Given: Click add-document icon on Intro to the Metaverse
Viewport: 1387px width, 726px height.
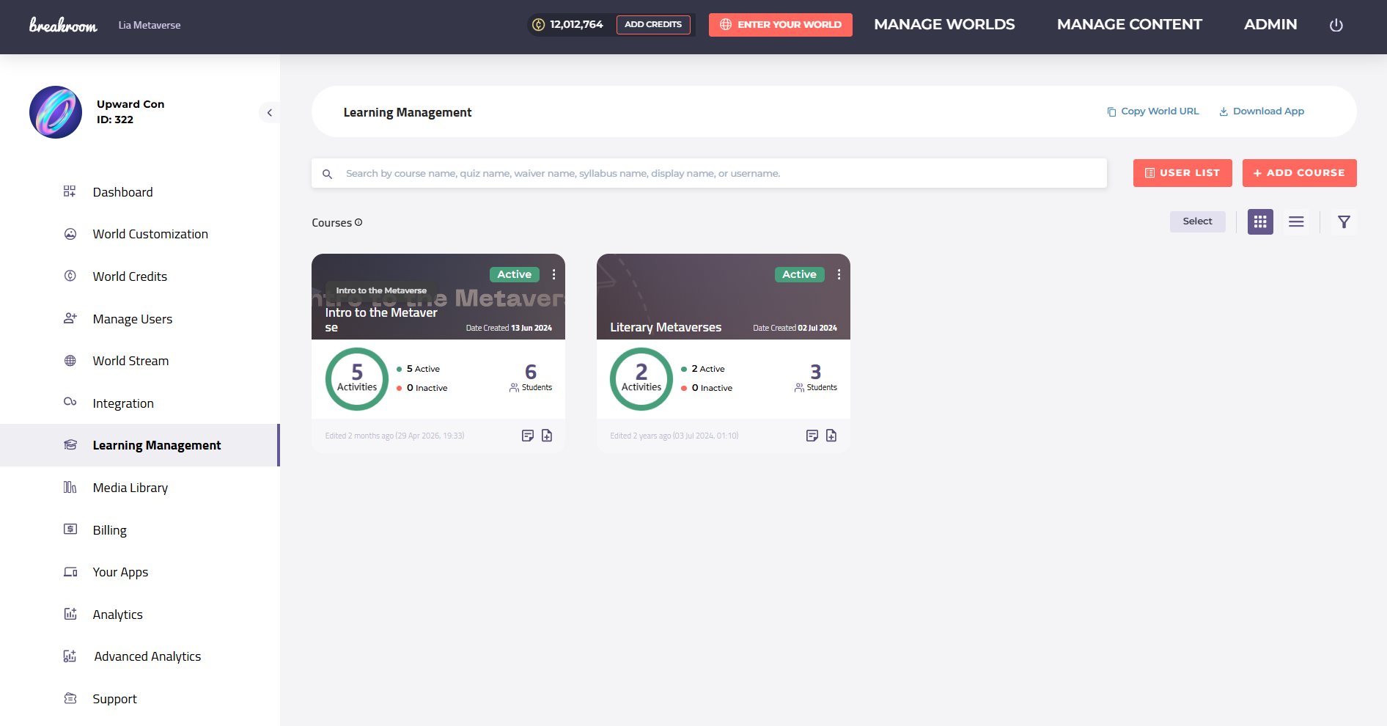Looking at the screenshot, I should (547, 436).
